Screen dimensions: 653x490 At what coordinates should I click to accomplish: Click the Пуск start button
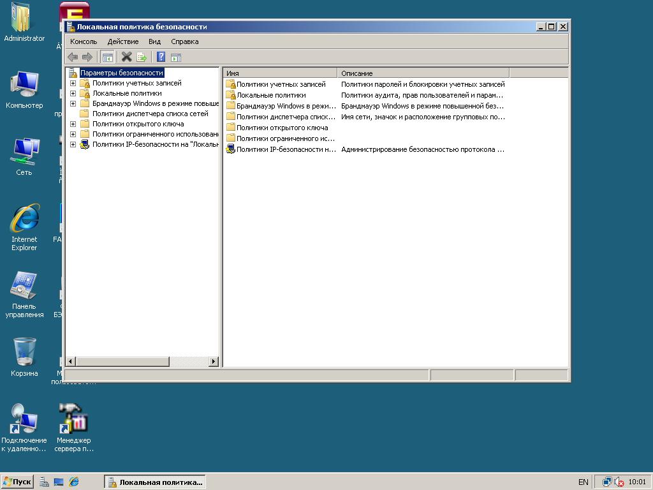tap(17, 482)
